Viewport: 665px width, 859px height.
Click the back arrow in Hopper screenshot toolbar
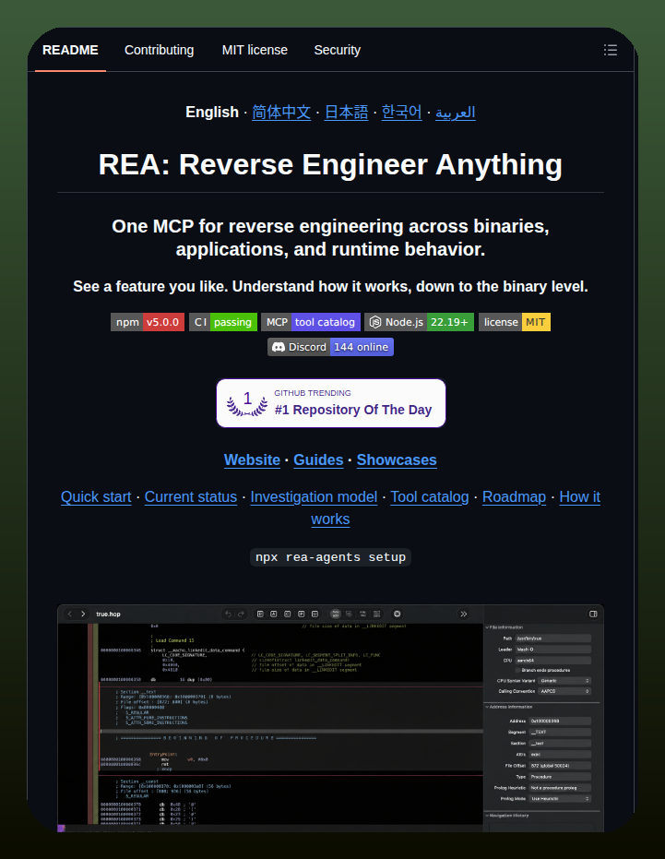pyautogui.click(x=69, y=614)
